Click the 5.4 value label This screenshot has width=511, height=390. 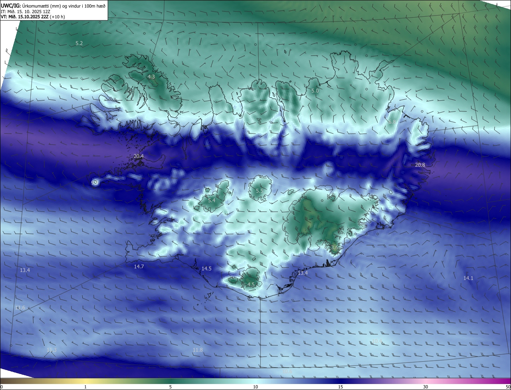[212, 200]
